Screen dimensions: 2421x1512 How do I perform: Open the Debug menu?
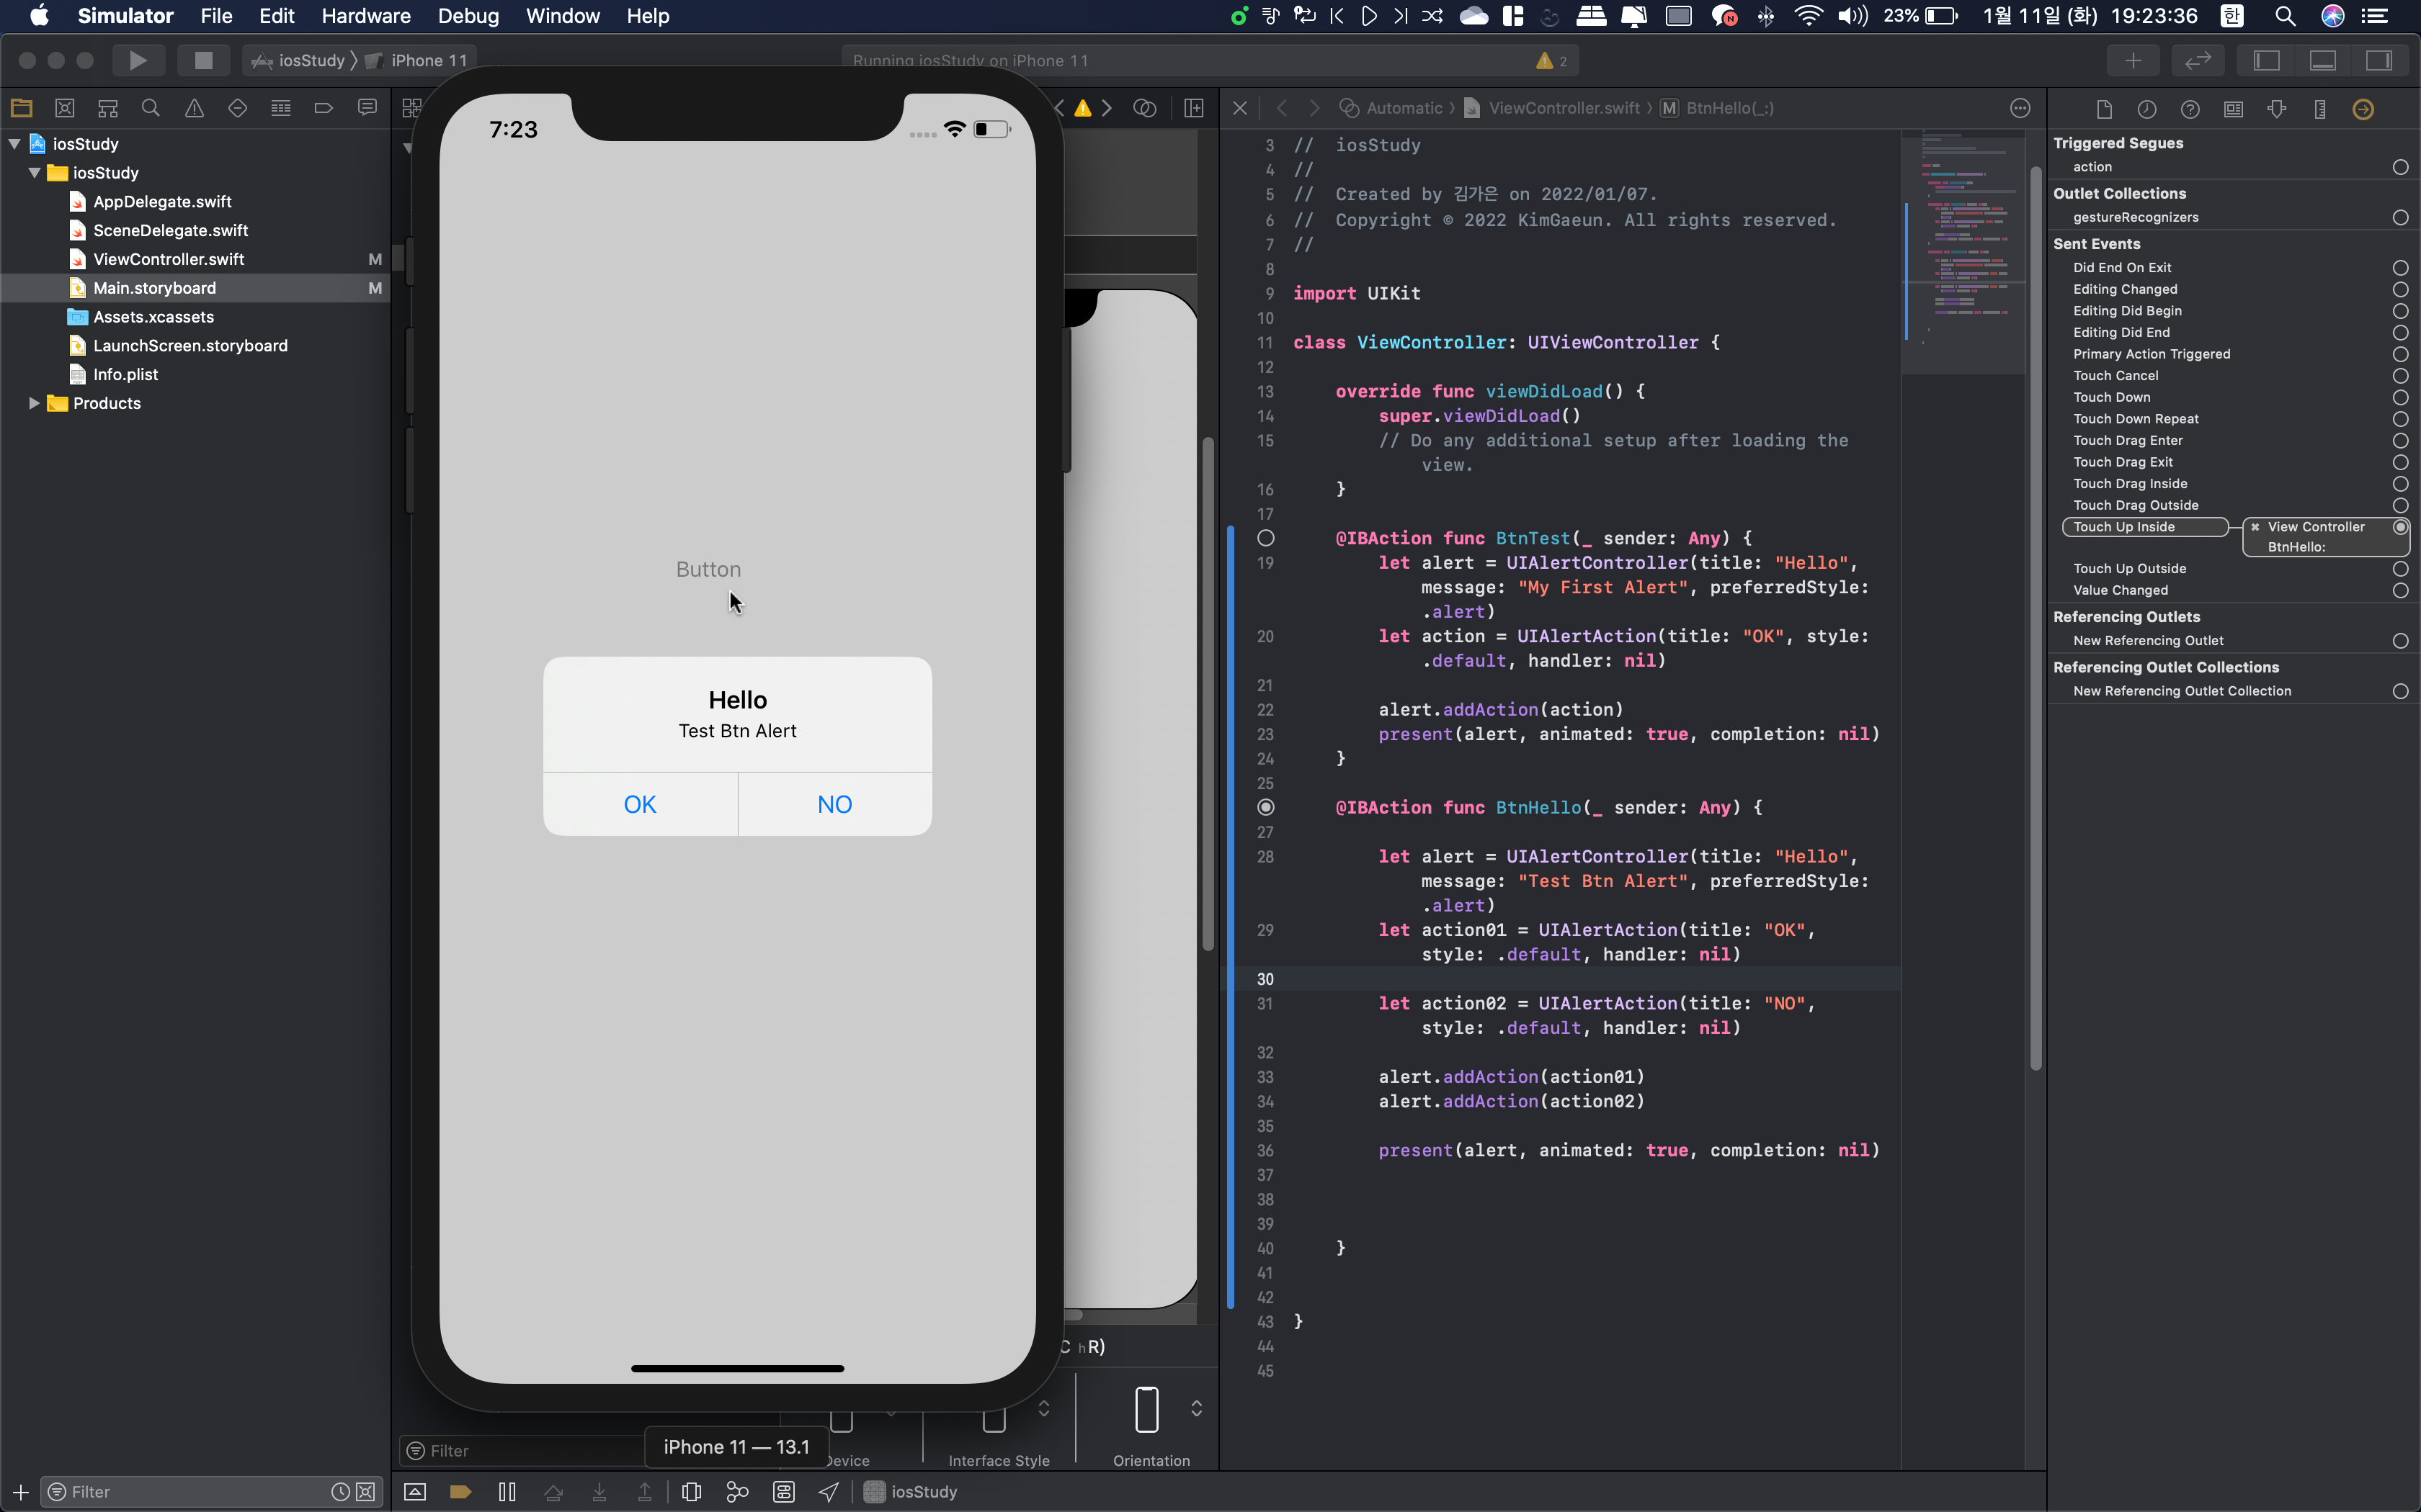pyautogui.click(x=467, y=16)
